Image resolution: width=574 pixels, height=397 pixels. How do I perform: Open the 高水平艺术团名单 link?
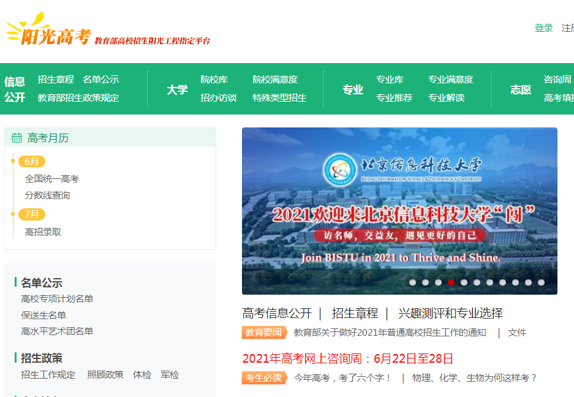[57, 331]
